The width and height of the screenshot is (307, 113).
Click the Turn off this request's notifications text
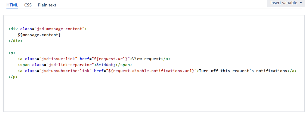tap(243, 71)
